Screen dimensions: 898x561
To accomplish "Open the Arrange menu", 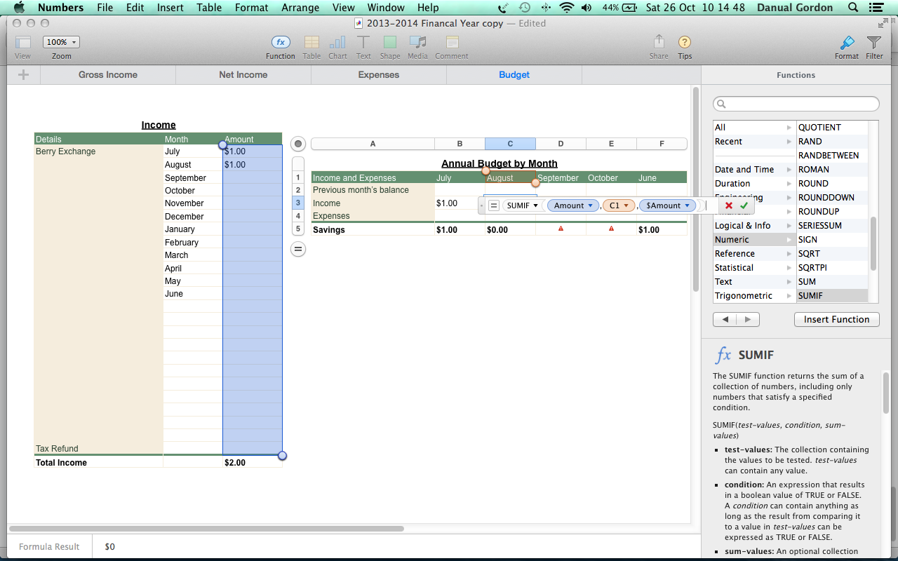I will [300, 8].
